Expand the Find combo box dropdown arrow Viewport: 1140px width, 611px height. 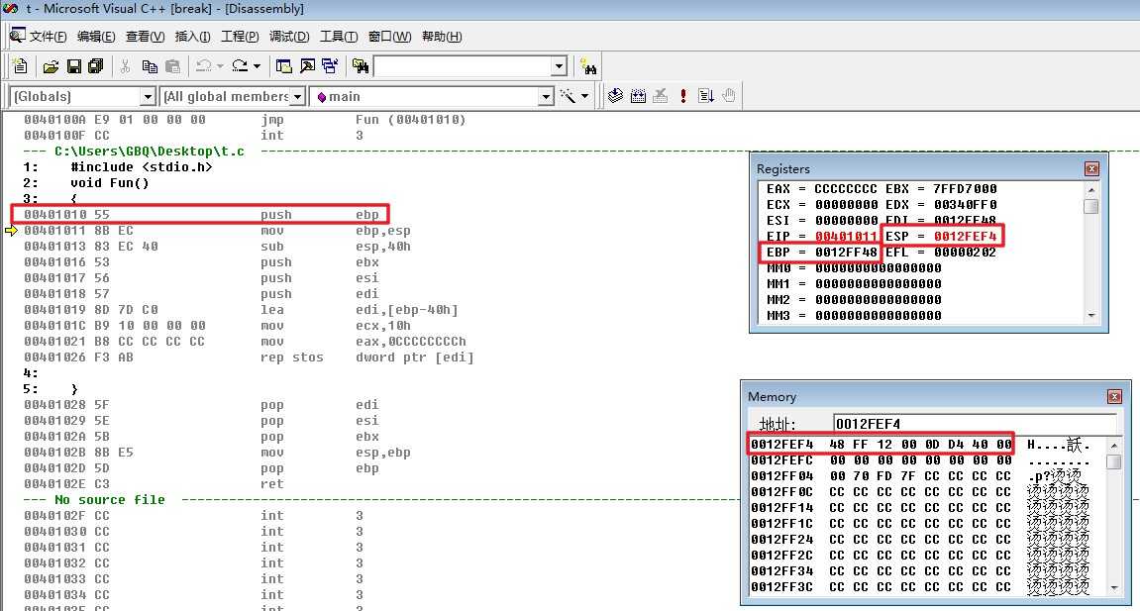[559, 66]
